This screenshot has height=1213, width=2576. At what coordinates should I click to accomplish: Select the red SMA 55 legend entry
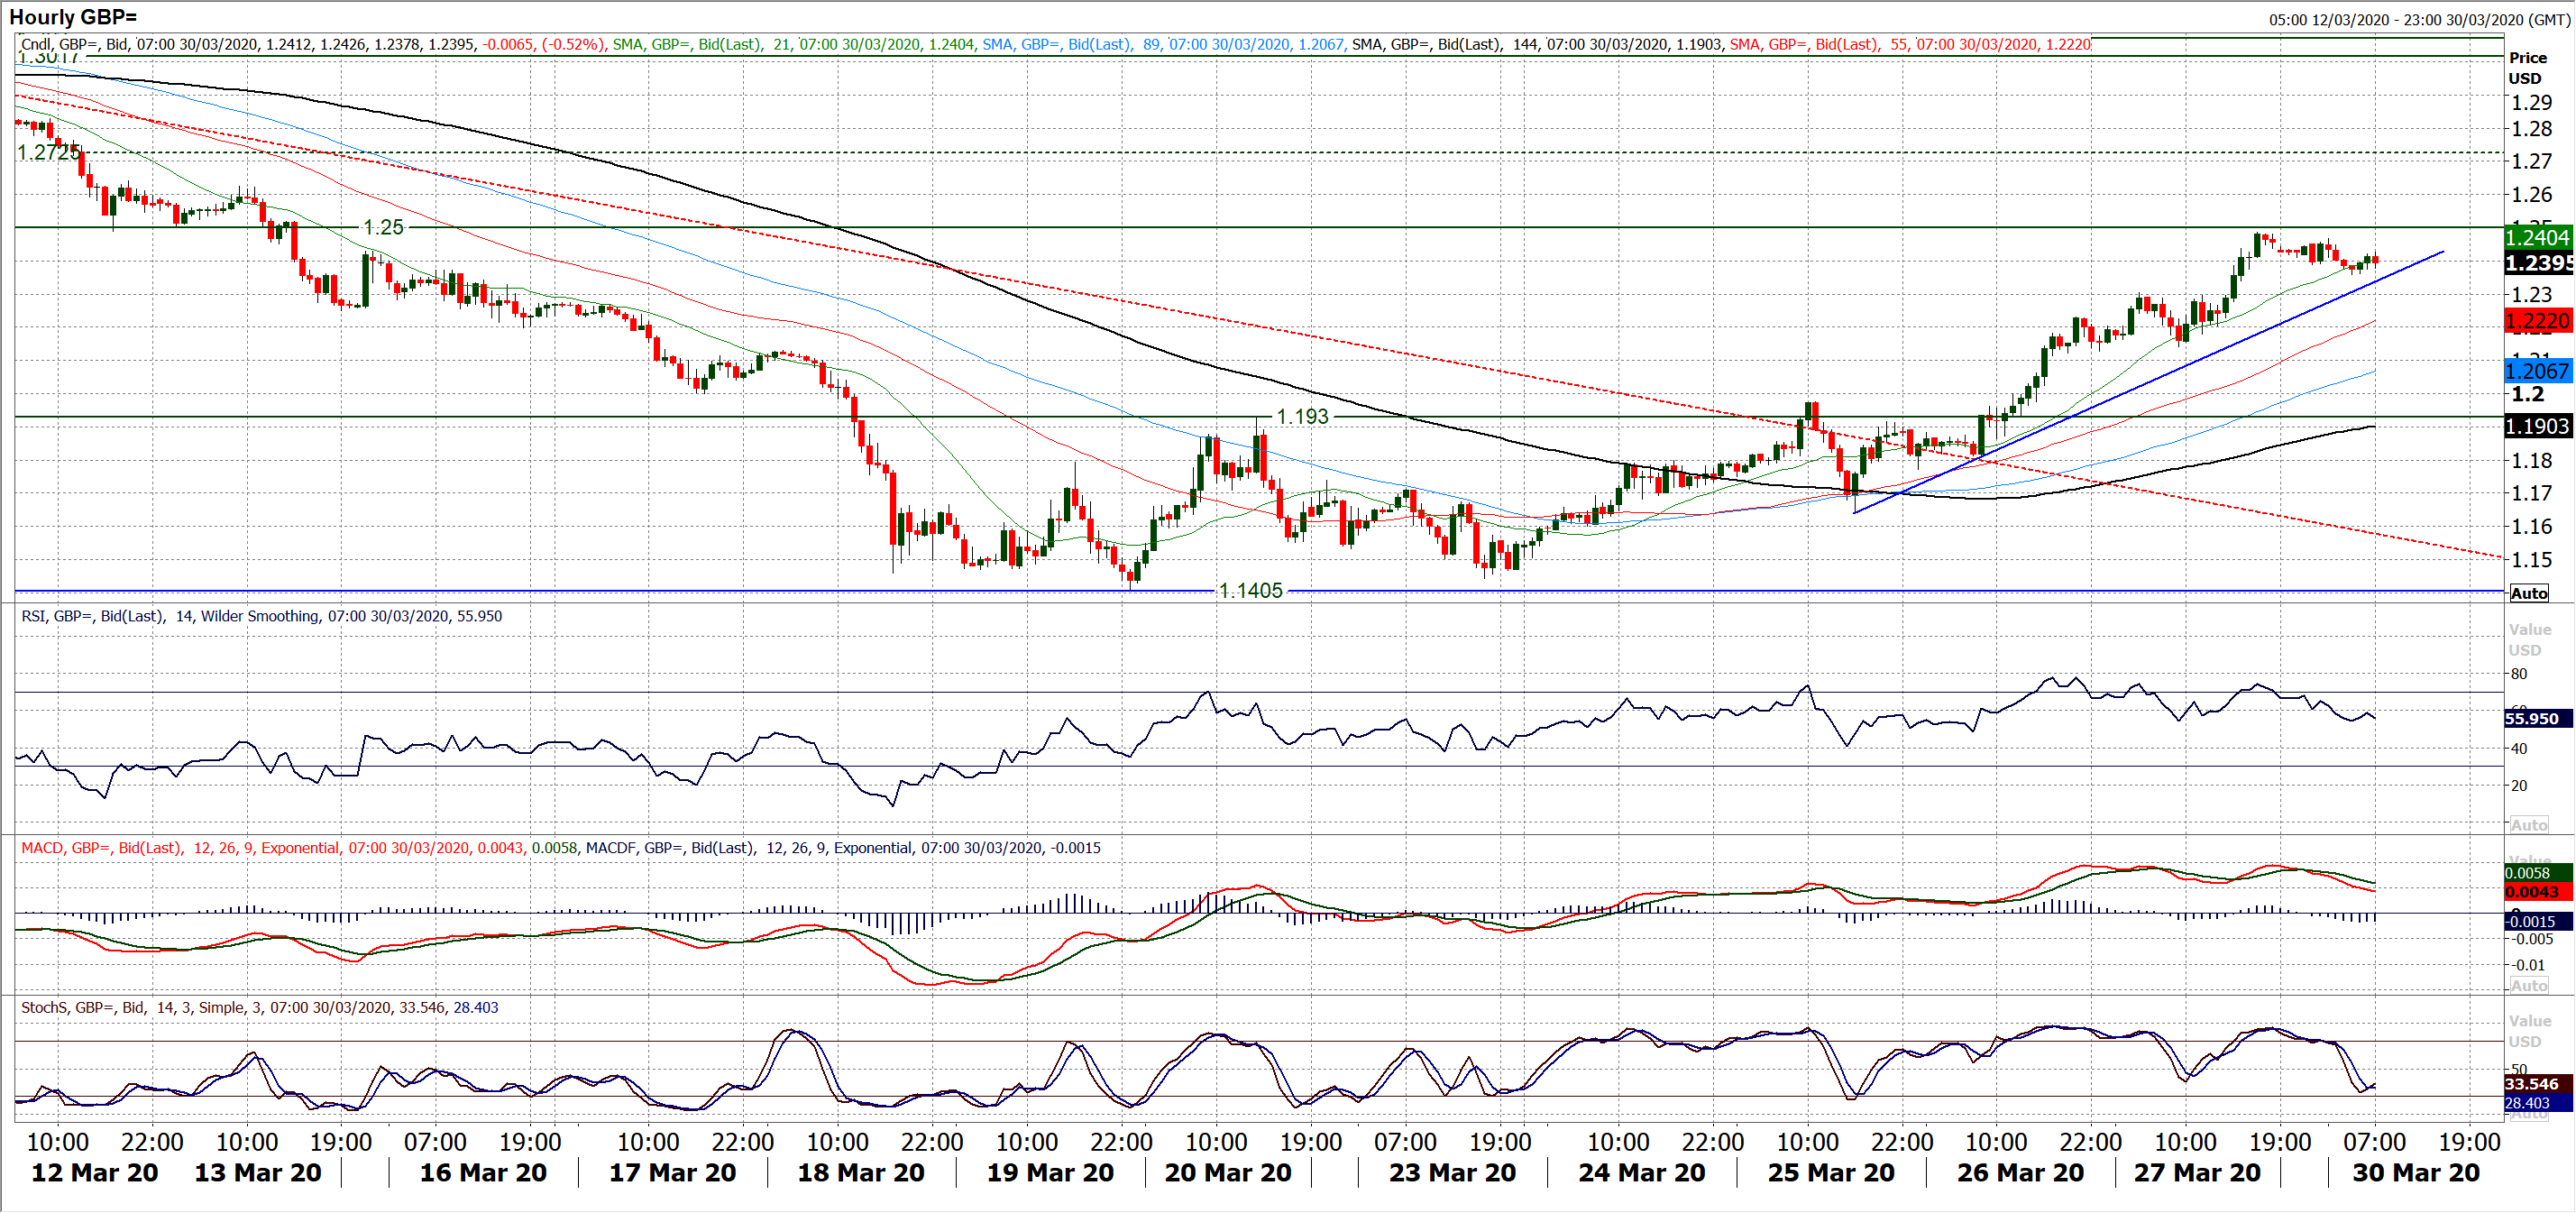[1910, 44]
